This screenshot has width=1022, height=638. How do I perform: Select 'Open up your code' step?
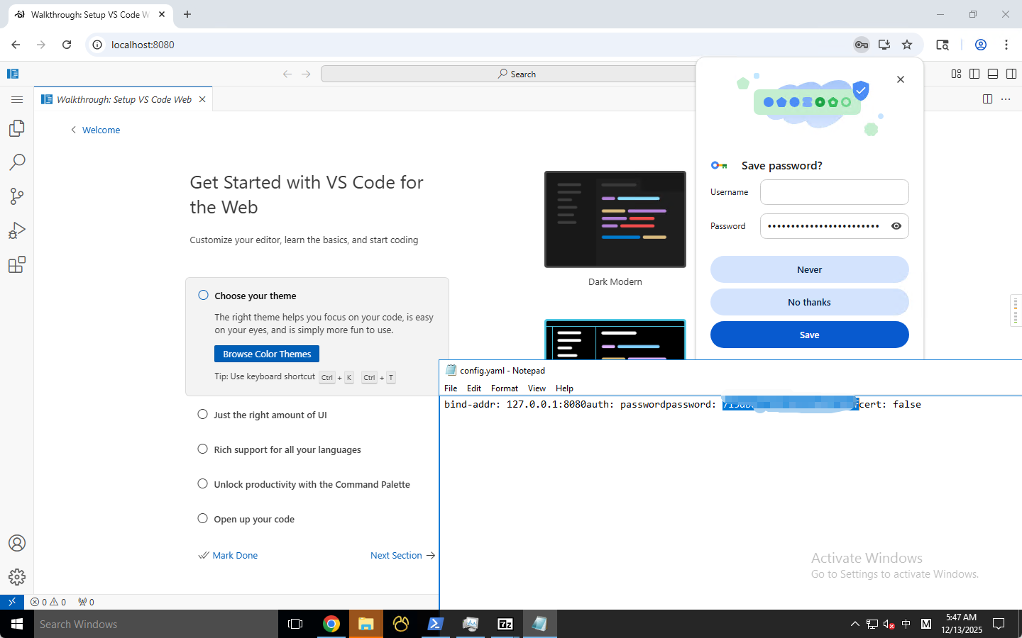click(253, 519)
